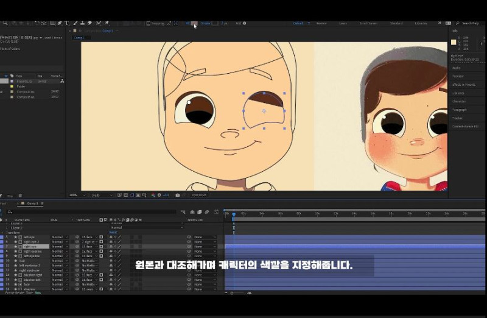Select the Eraser tool in the toolbar

(89, 23)
